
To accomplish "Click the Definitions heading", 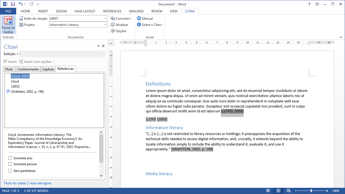I will [158, 84].
